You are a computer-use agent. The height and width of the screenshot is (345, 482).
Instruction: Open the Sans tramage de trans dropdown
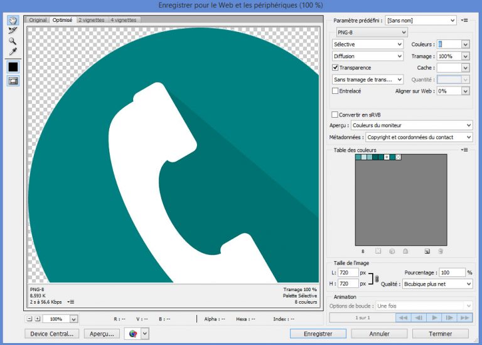coord(368,80)
